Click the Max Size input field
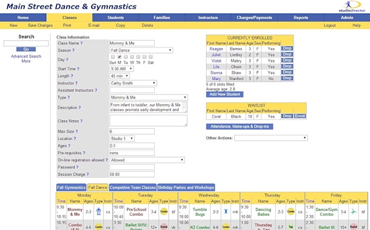 pyautogui.click(x=132, y=131)
